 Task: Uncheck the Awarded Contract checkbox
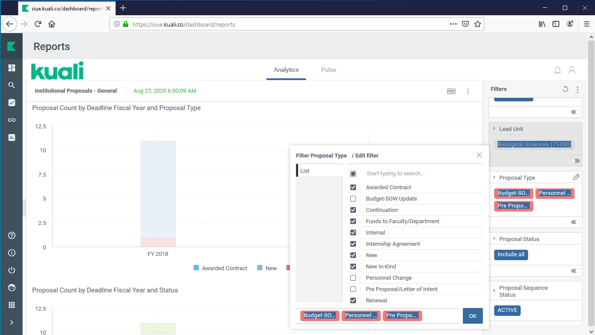[353, 188]
